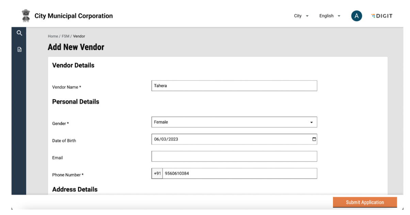Click the user avatar labeled A

pos(357,16)
